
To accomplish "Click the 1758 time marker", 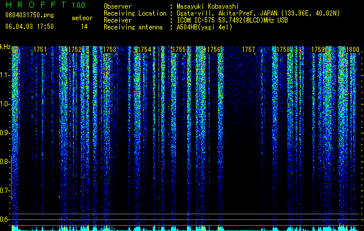I will (283, 50).
